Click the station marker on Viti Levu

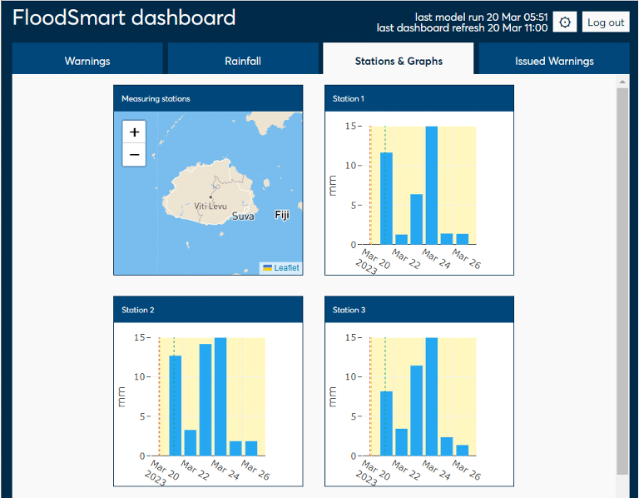[x=211, y=197]
